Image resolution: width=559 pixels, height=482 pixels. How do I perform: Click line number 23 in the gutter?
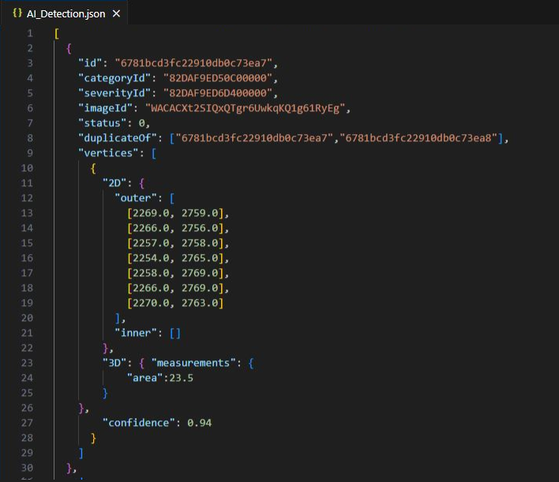click(x=27, y=363)
